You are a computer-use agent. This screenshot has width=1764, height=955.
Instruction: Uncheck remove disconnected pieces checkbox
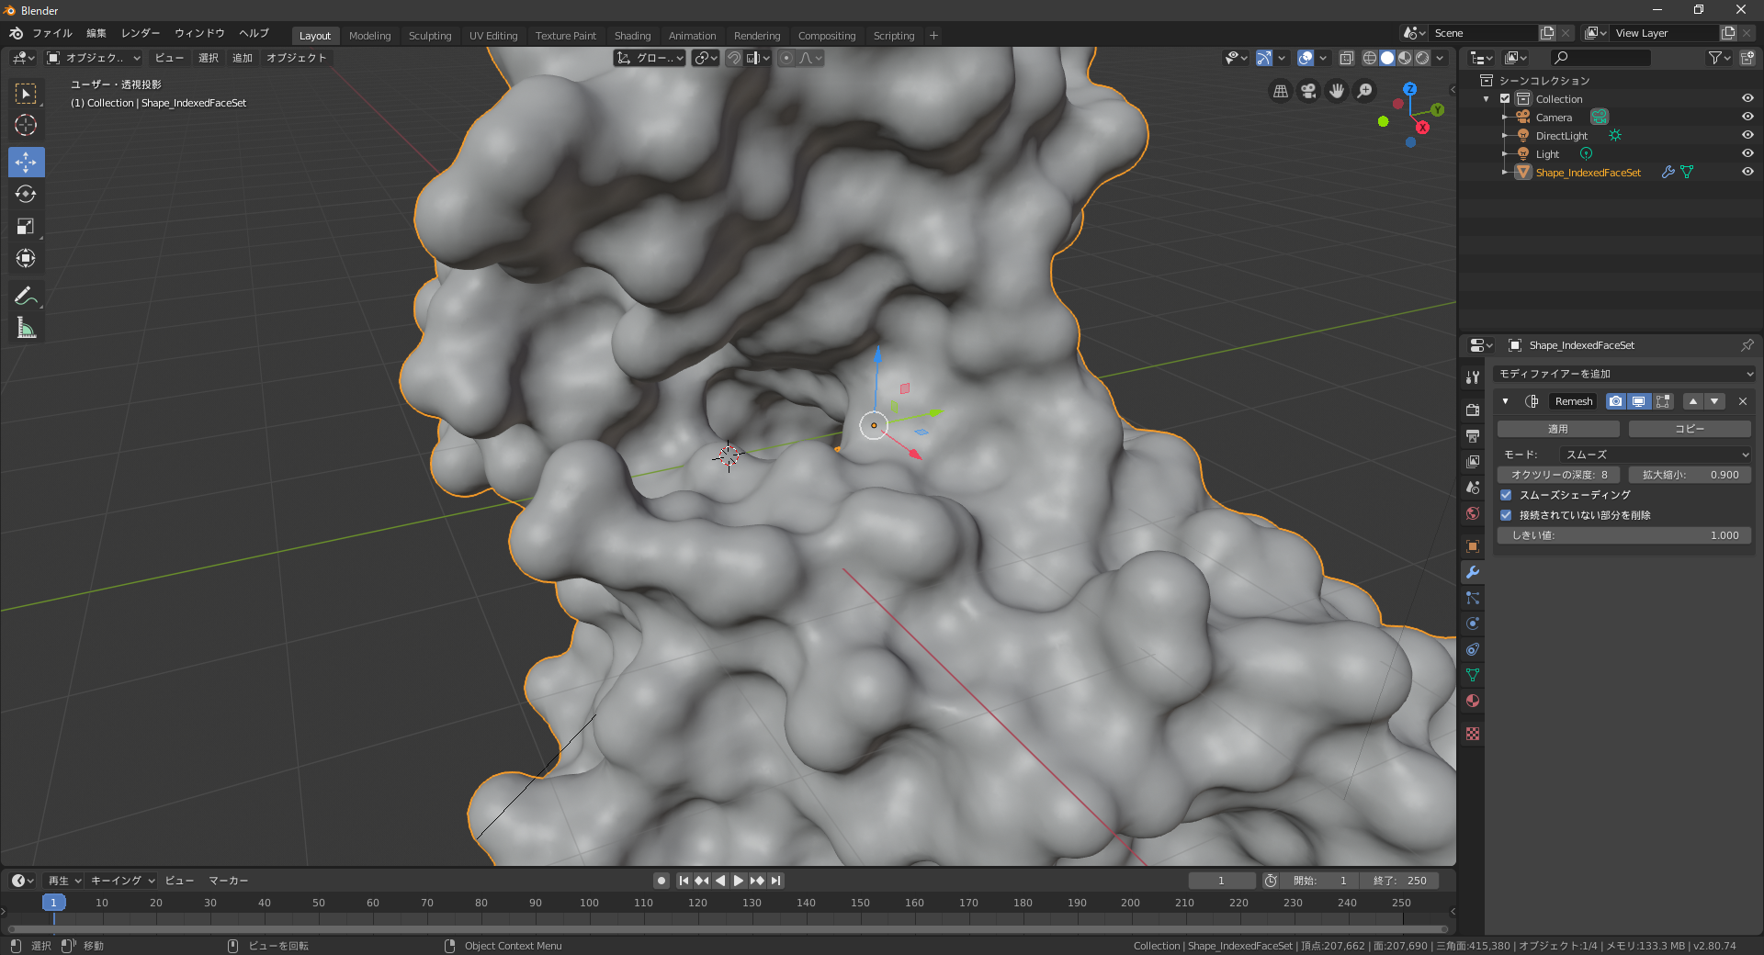click(1506, 515)
